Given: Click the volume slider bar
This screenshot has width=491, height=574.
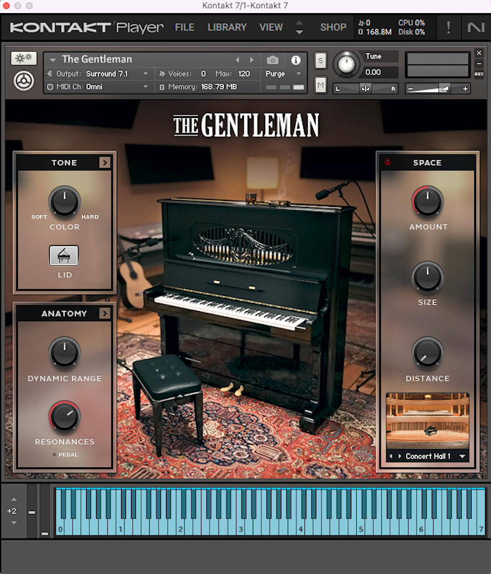Looking at the screenshot, I should tap(437, 89).
